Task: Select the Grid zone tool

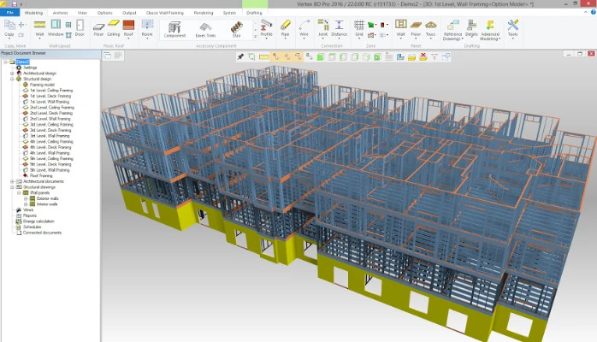Action: [359, 28]
